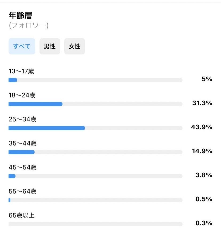This screenshot has height=245, width=221.
Task: Click the 35〜44歳 progress bar
Action: click(95, 152)
